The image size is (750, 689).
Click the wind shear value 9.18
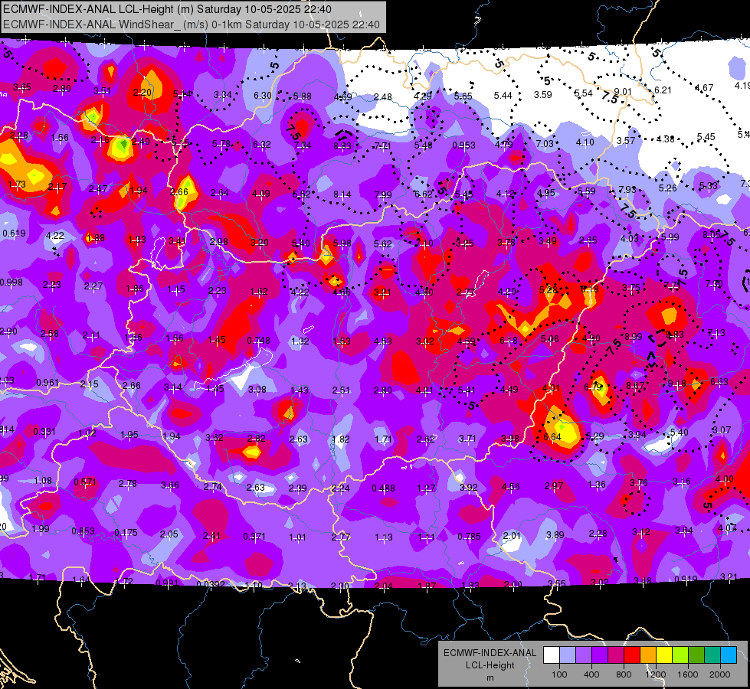point(676,383)
